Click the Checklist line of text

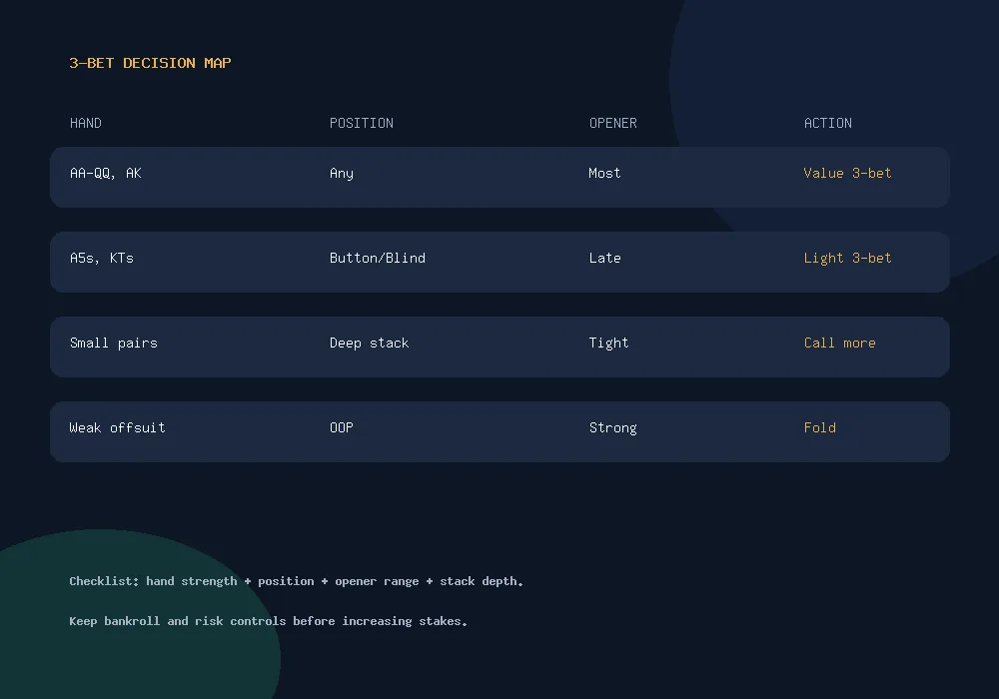click(297, 581)
